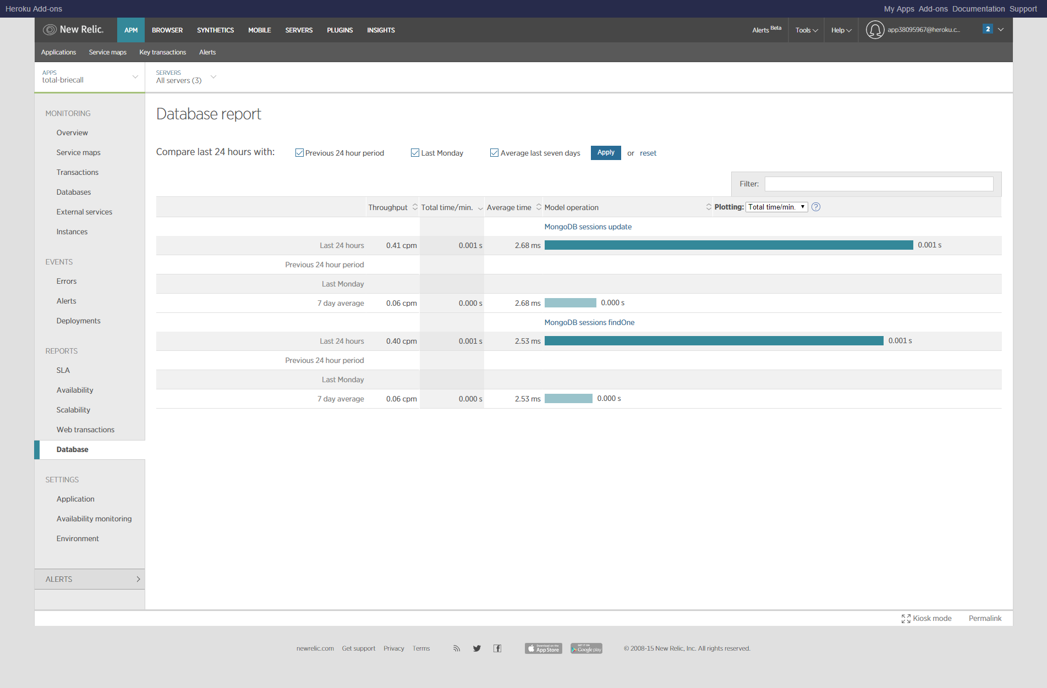This screenshot has width=1047, height=688.
Task: Open the newrelic.com footer link
Action: [x=315, y=648]
